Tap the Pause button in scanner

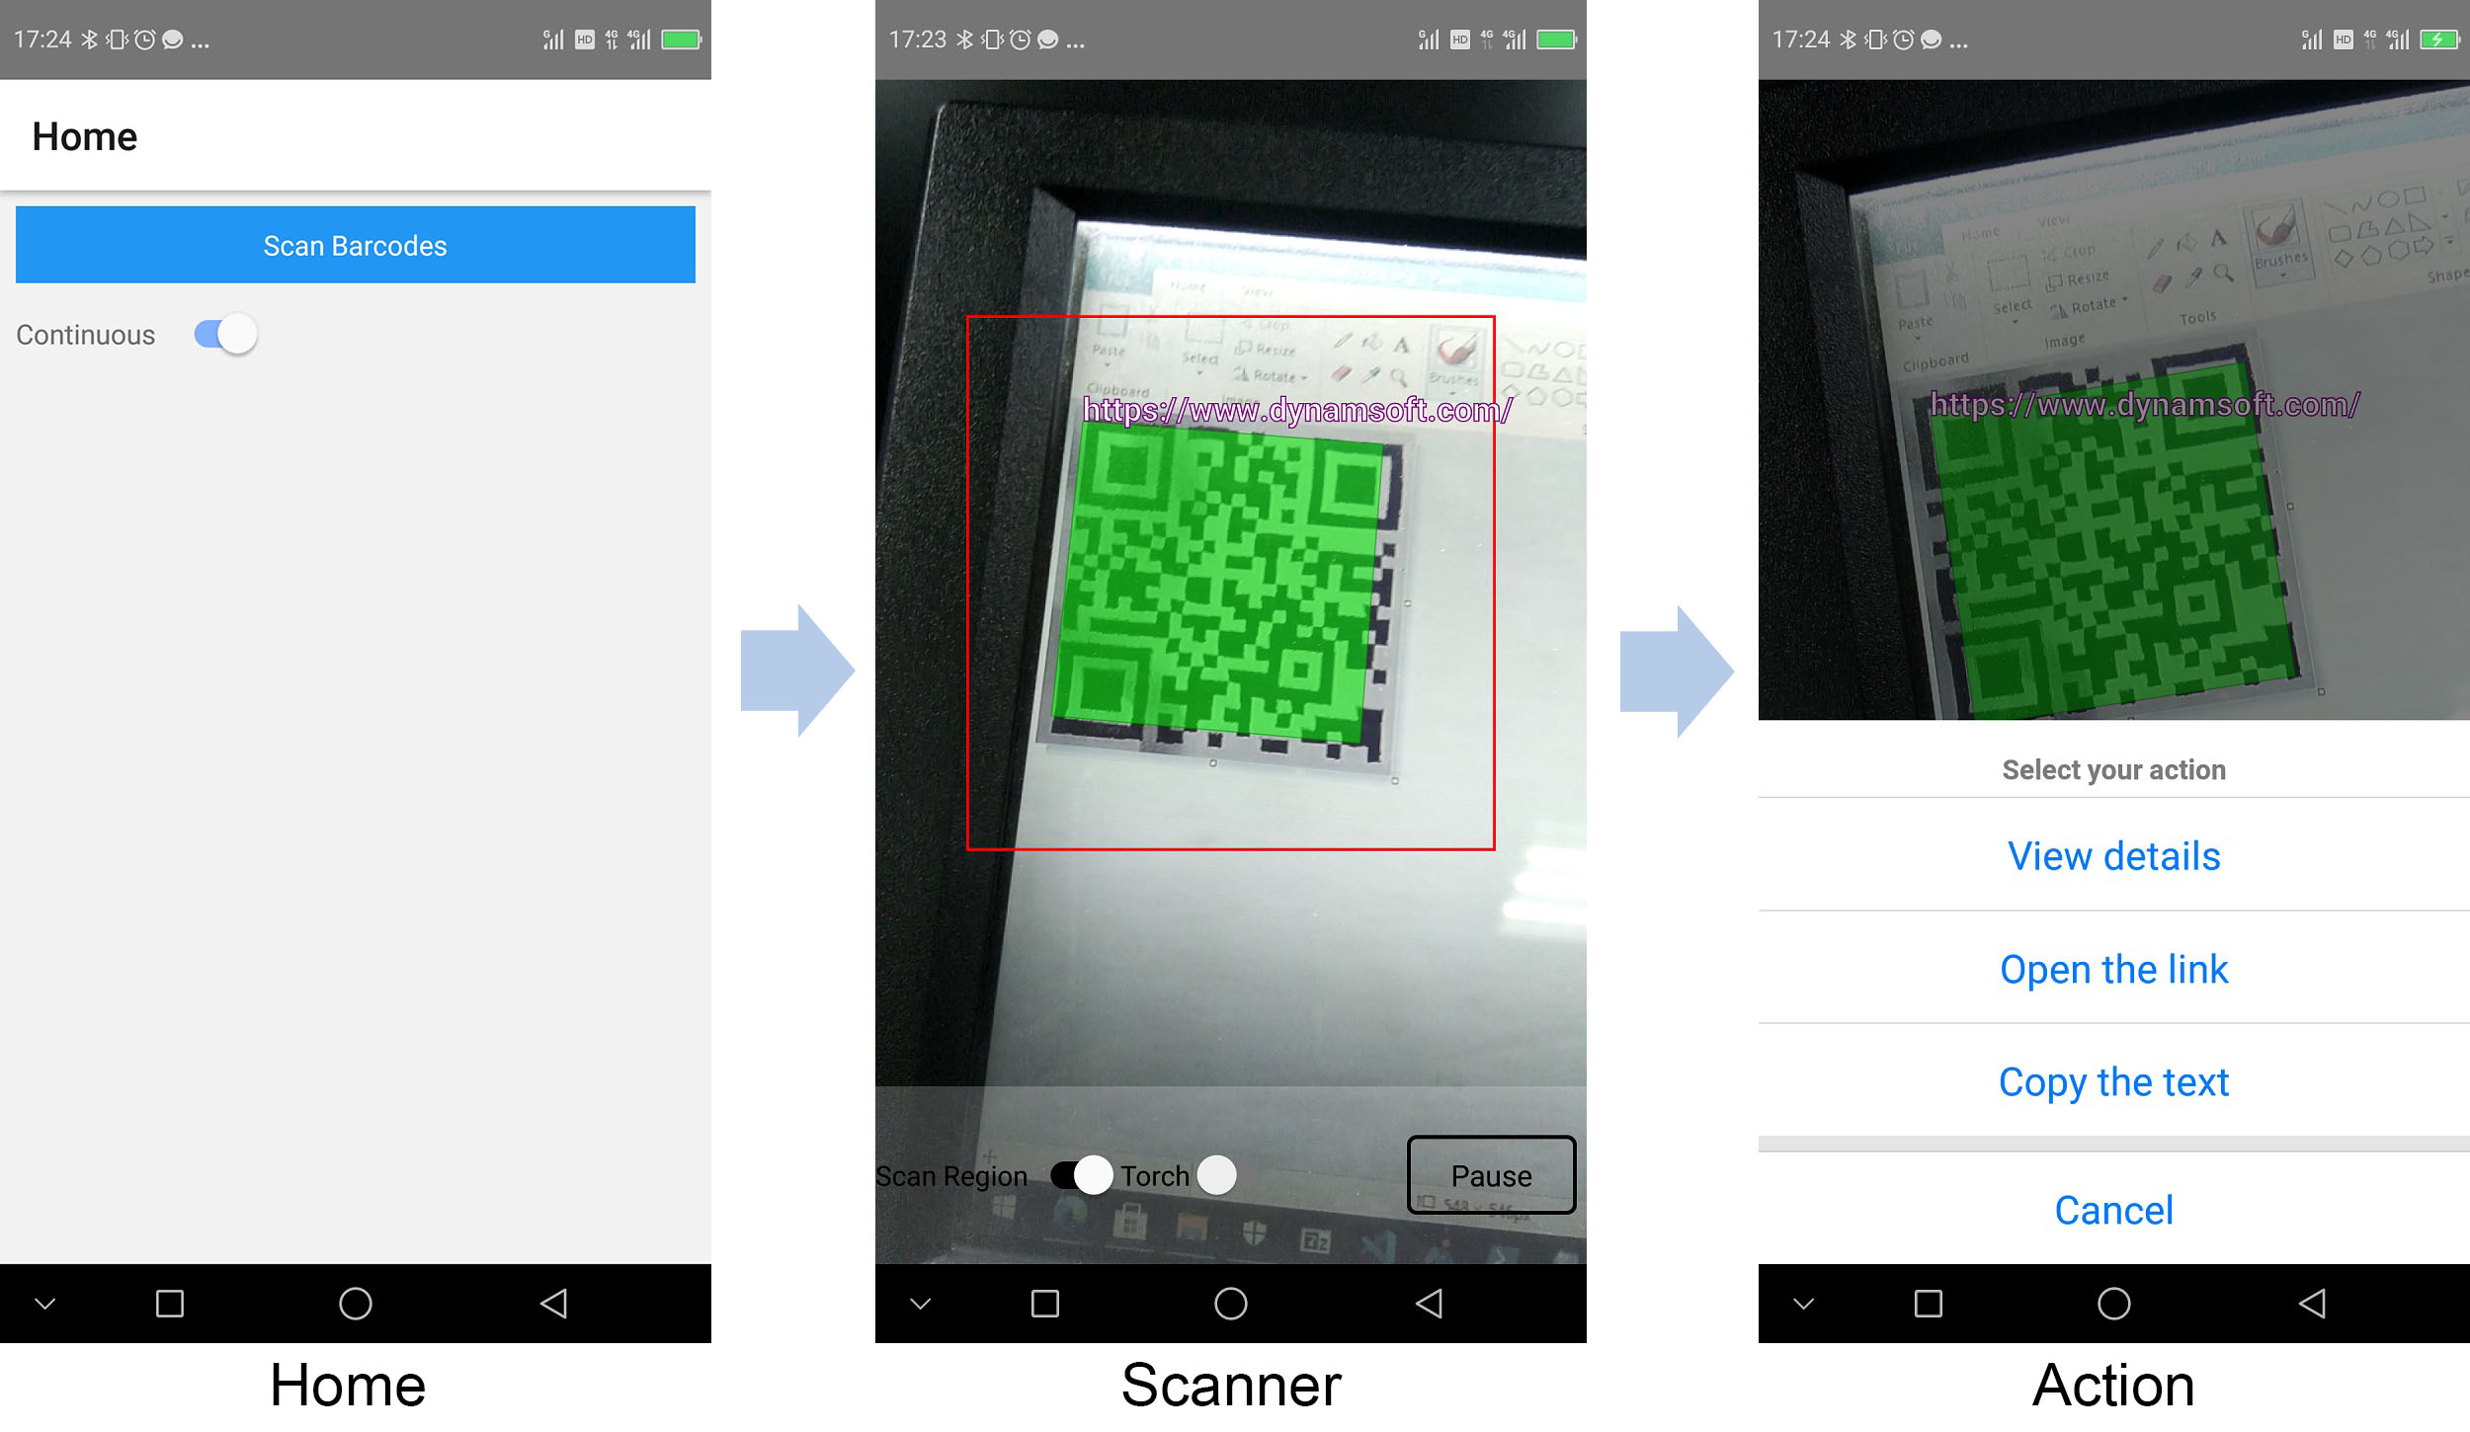point(1488,1174)
